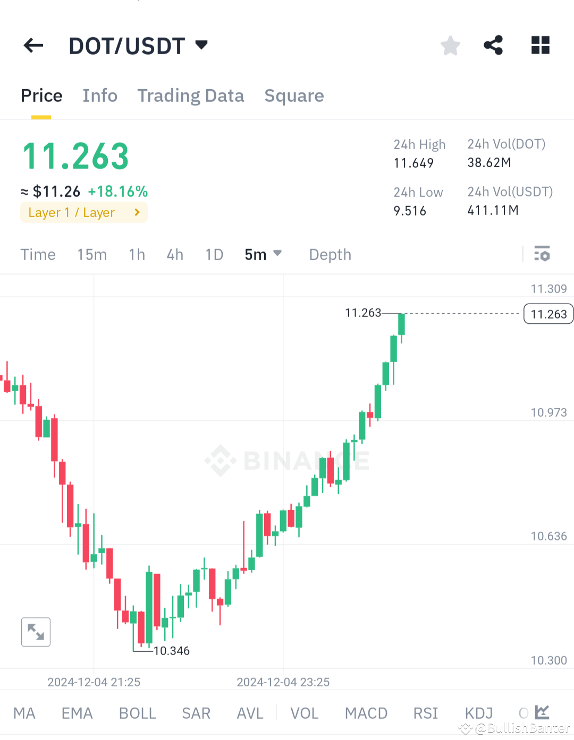Expand the Layer 1 / Layer category chevron
This screenshot has width=574, height=740.
137,212
